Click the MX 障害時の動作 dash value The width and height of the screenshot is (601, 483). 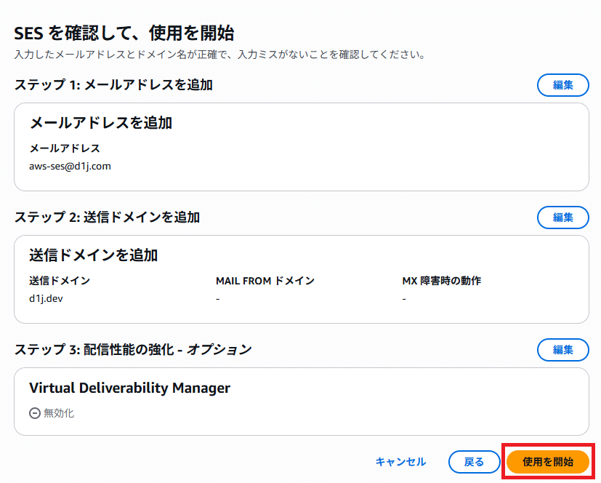(404, 298)
